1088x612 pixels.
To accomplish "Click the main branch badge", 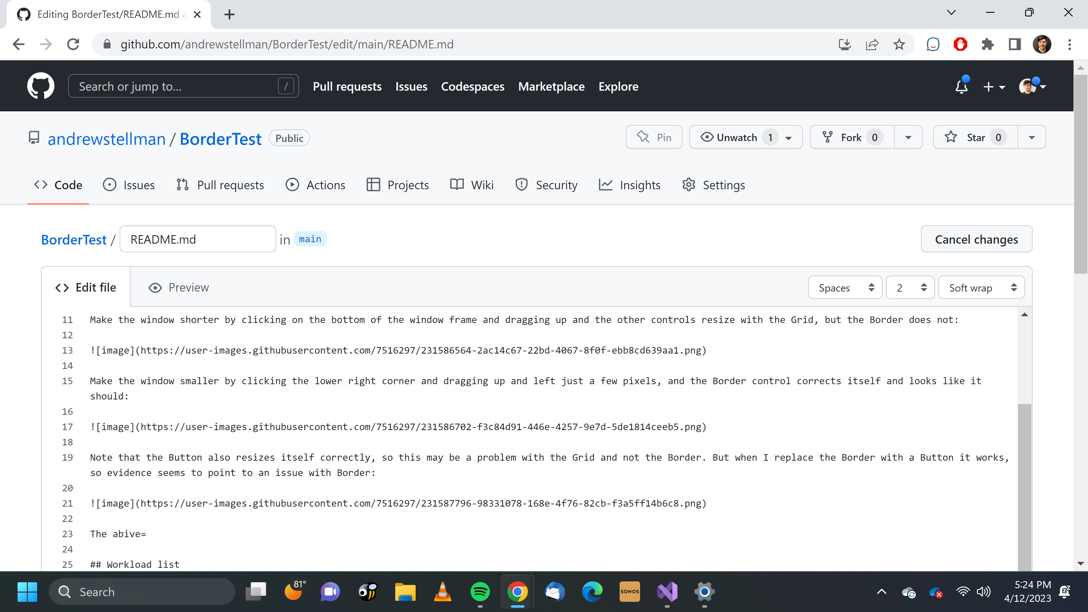I will click(x=310, y=239).
